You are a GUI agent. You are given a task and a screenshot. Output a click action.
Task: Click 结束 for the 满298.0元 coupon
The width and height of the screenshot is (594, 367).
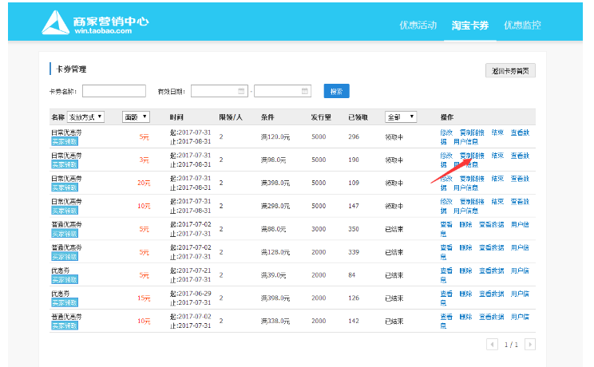click(497, 202)
